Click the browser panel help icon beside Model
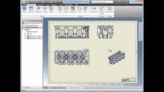164x92 pixels. (x=41, y=21)
